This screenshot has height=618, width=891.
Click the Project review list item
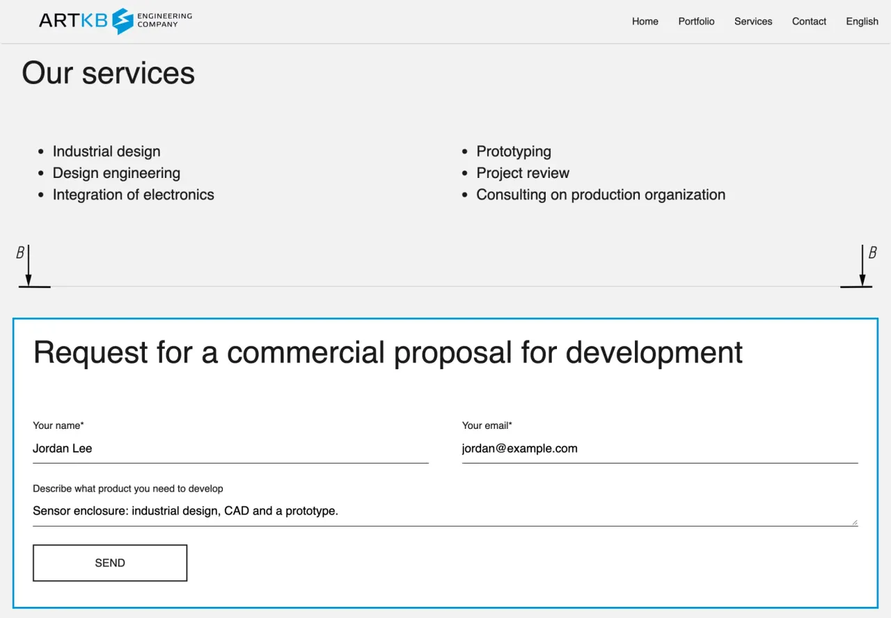point(523,173)
